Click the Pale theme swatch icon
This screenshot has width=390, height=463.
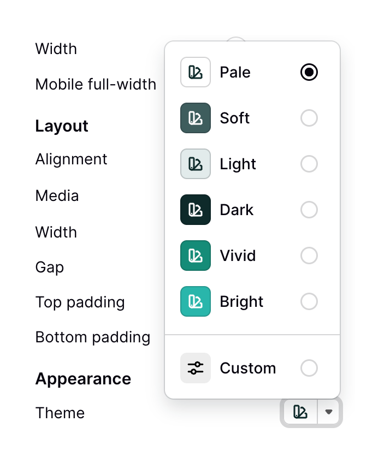click(195, 72)
